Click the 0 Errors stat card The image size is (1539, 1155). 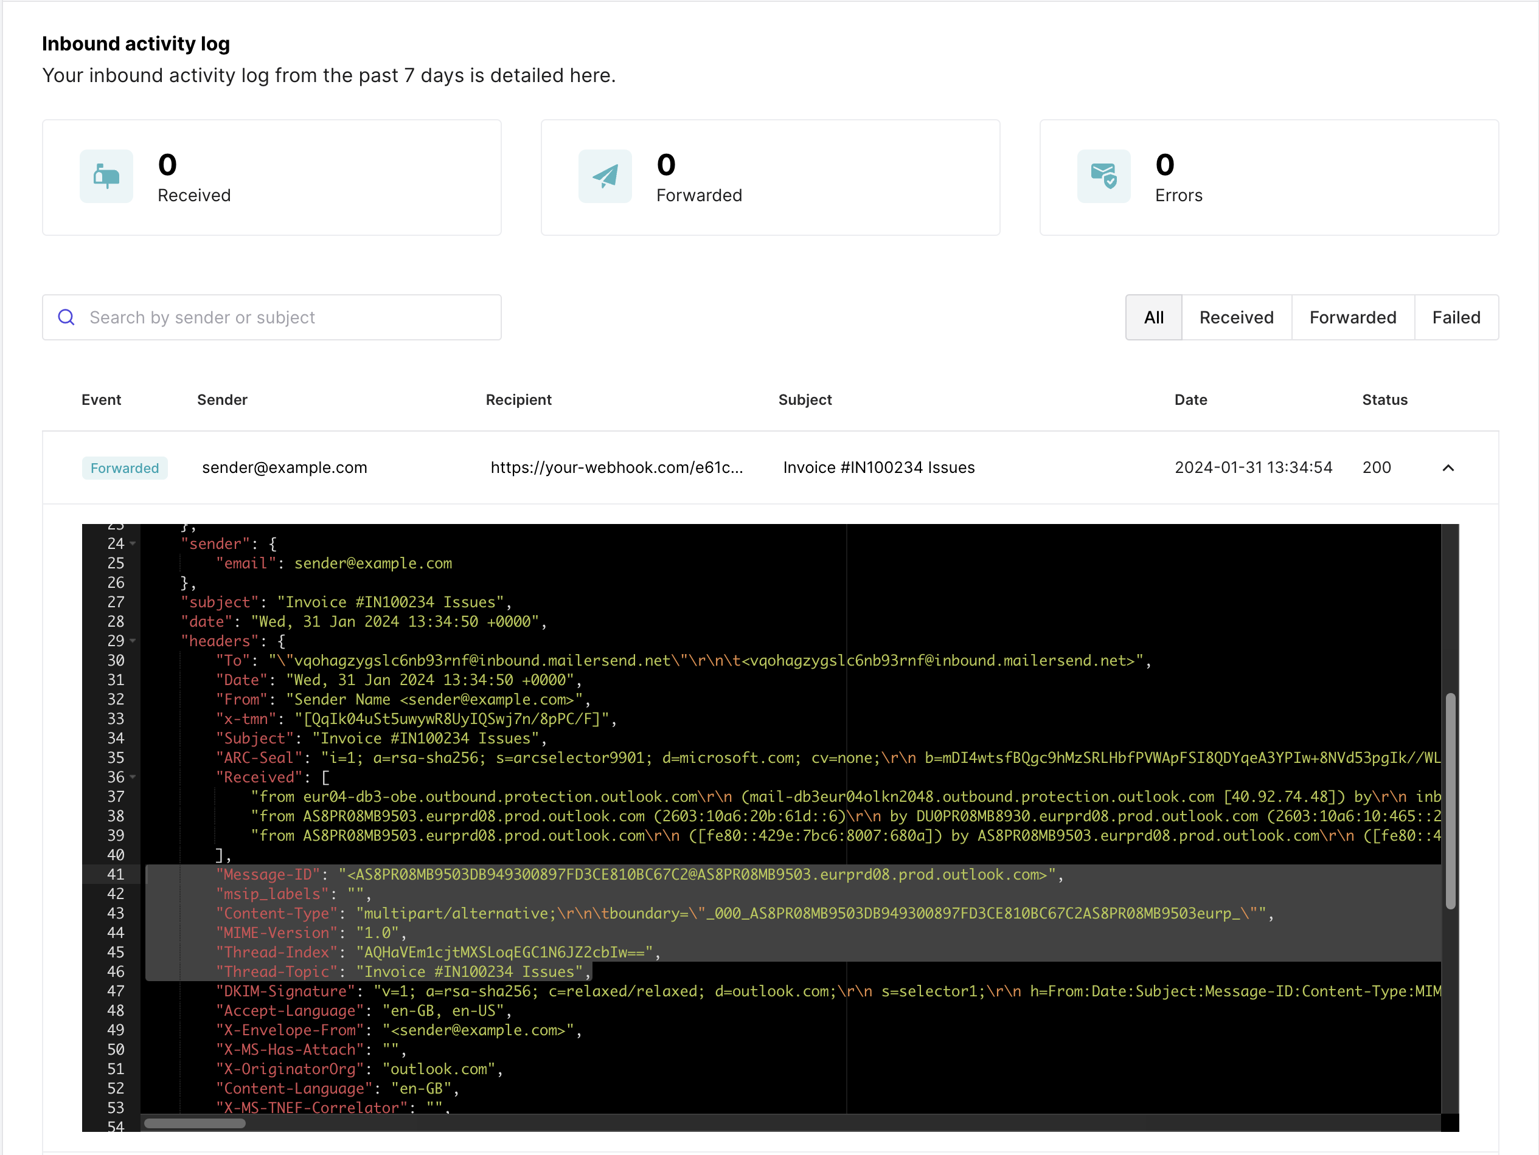[x=1269, y=178]
